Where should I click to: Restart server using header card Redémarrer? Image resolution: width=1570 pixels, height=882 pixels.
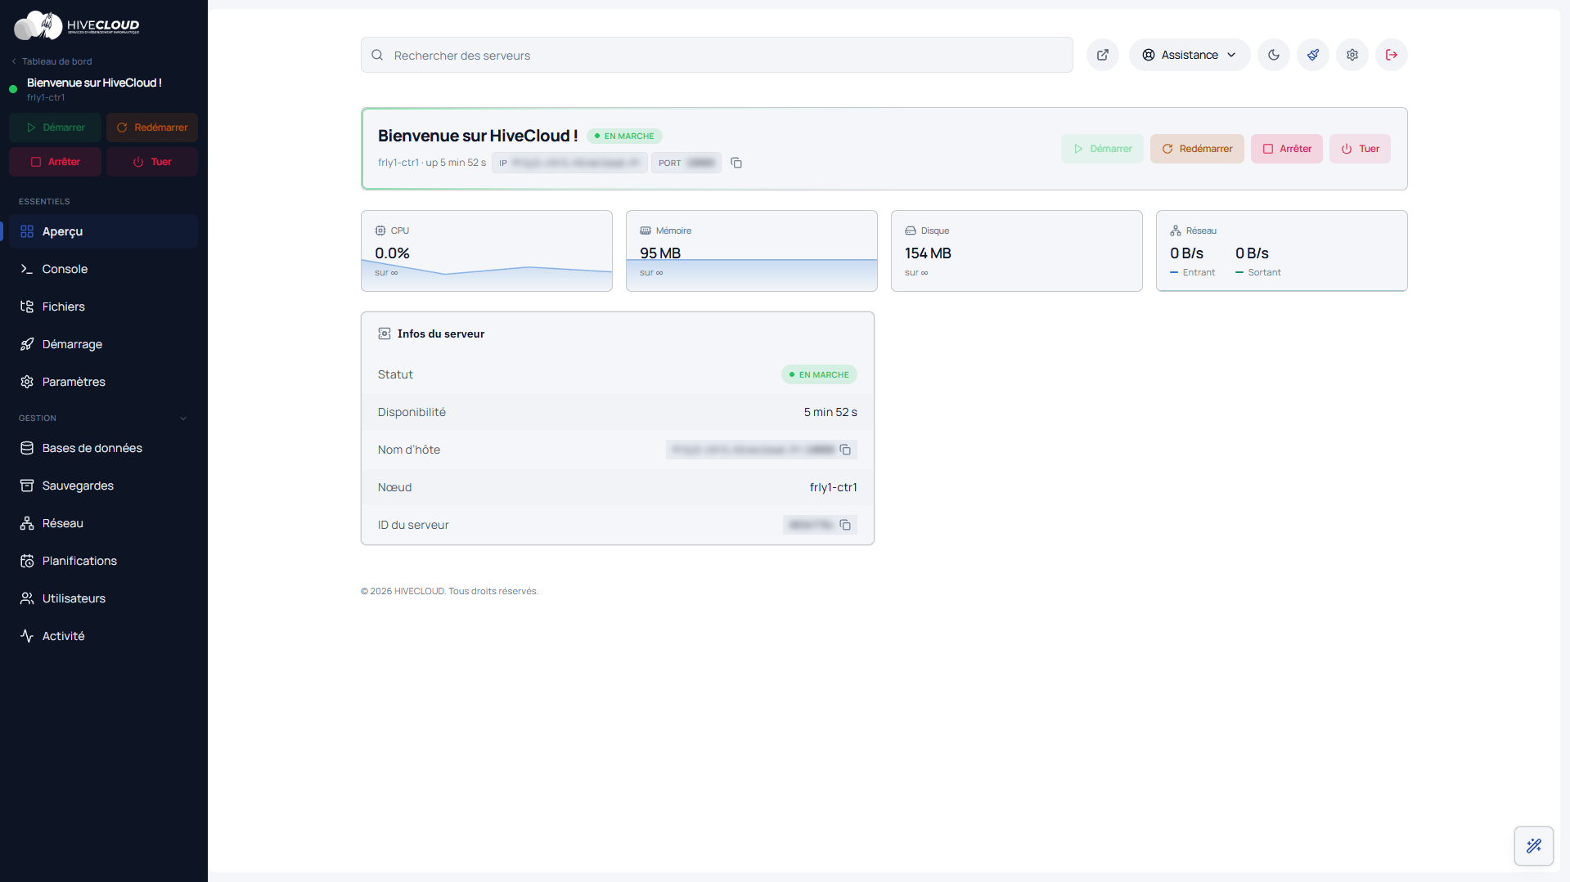click(x=1197, y=149)
